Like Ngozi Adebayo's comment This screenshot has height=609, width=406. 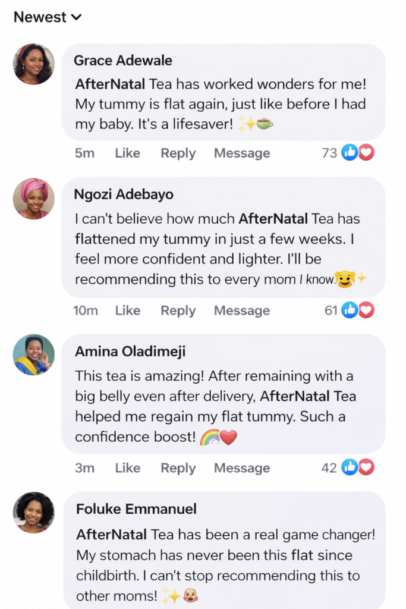[127, 310]
